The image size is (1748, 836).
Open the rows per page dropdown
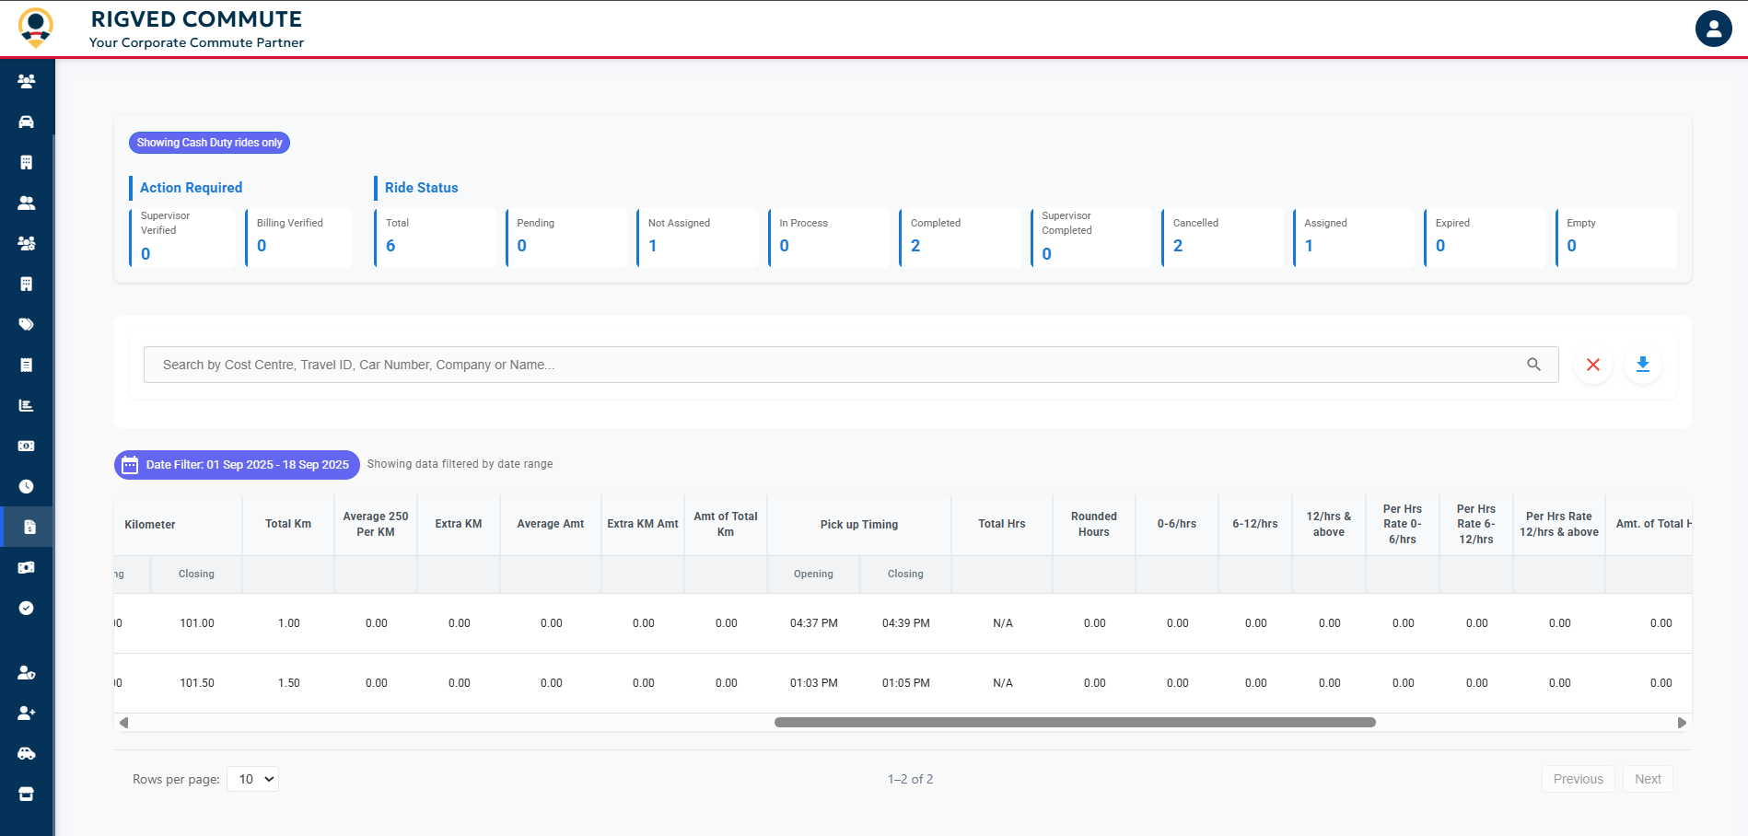[252, 778]
